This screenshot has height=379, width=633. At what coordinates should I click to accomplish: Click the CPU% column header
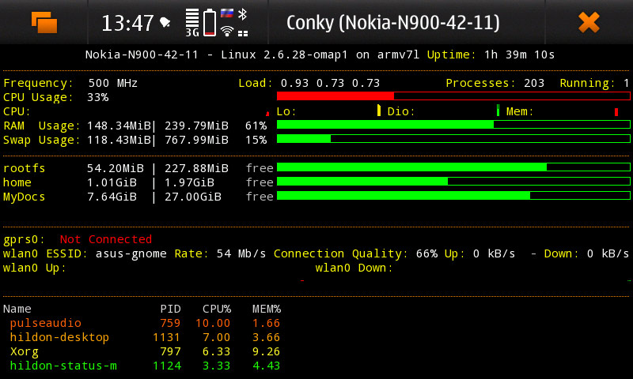[217, 309]
